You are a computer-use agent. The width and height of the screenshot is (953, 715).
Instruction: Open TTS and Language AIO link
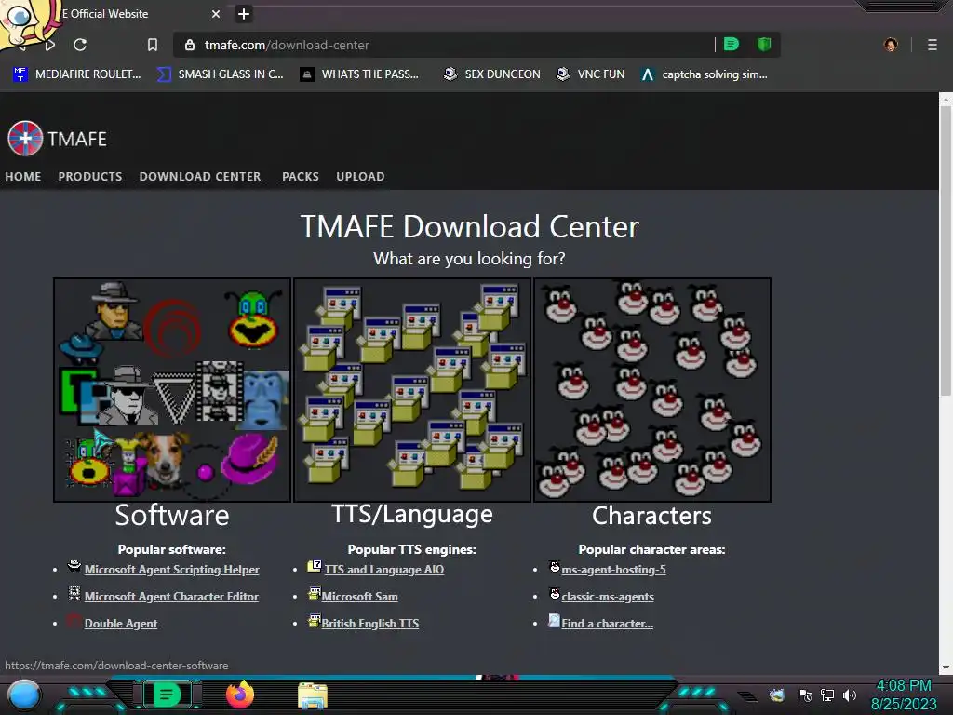tap(384, 570)
